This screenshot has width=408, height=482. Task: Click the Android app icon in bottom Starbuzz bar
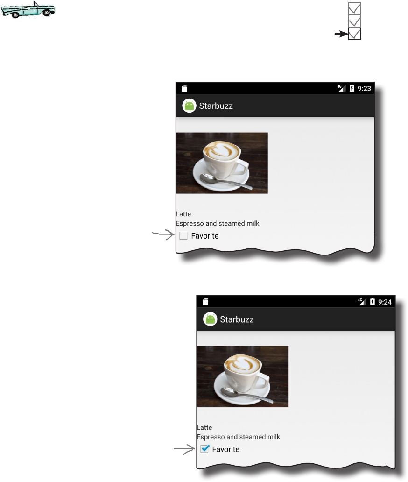pos(210,319)
